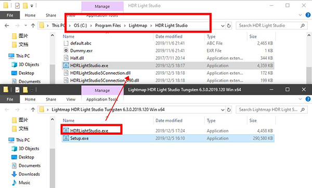This screenshot has width=312, height=188.
Task: Open Downloads in lower window sidebar
Action: pos(25,174)
